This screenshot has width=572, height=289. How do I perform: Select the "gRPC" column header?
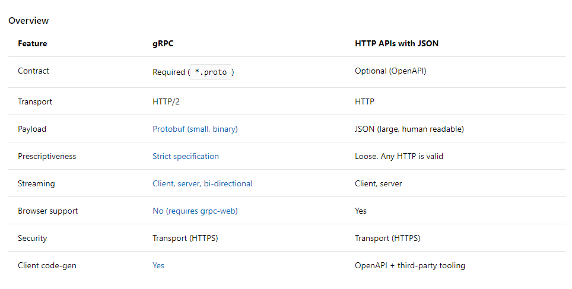click(163, 43)
